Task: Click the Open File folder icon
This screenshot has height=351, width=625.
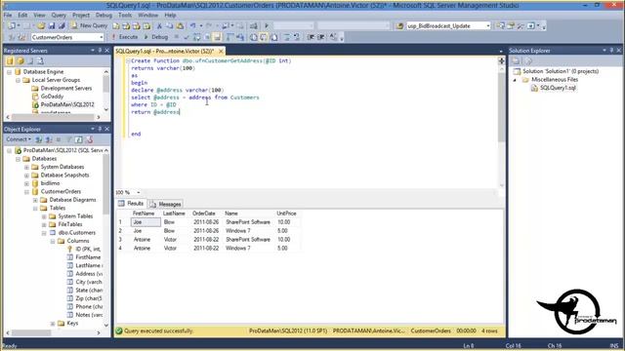Action: point(41,26)
